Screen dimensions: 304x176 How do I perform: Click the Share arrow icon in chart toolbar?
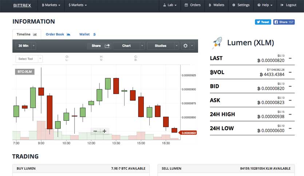click(x=107, y=46)
